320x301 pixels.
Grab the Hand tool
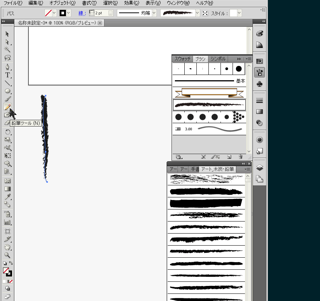pos(7,247)
